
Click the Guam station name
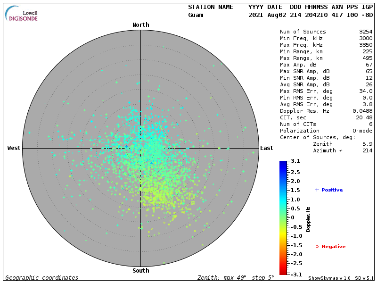click(196, 15)
